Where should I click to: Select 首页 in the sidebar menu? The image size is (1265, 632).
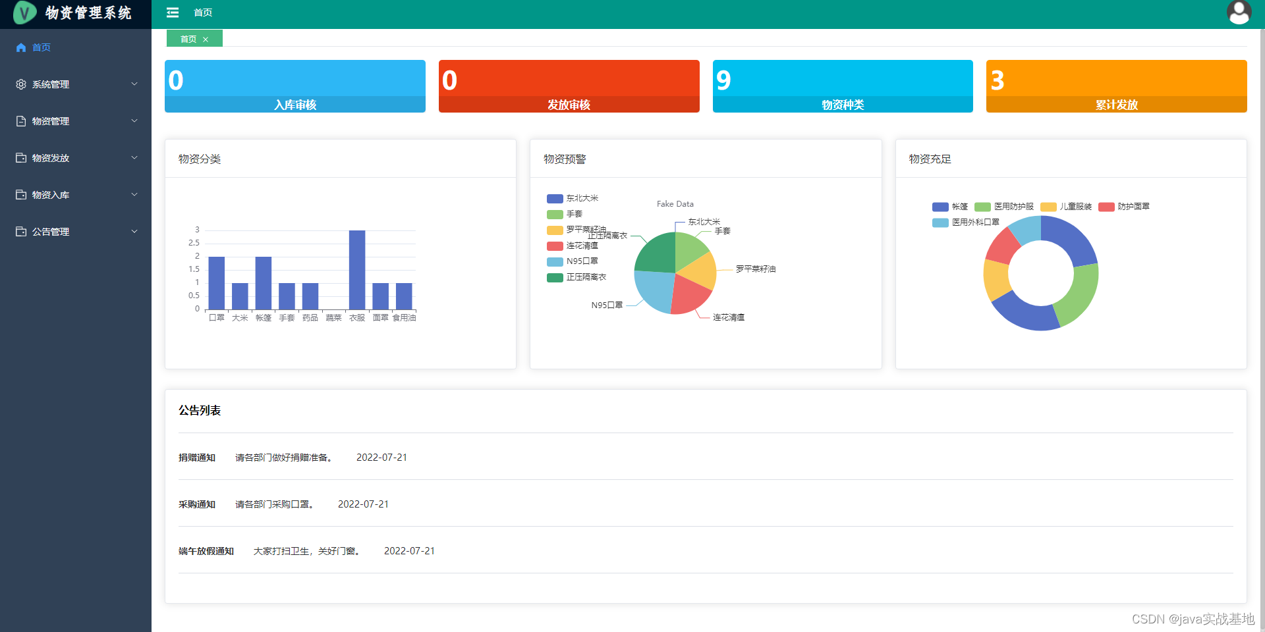coord(76,47)
